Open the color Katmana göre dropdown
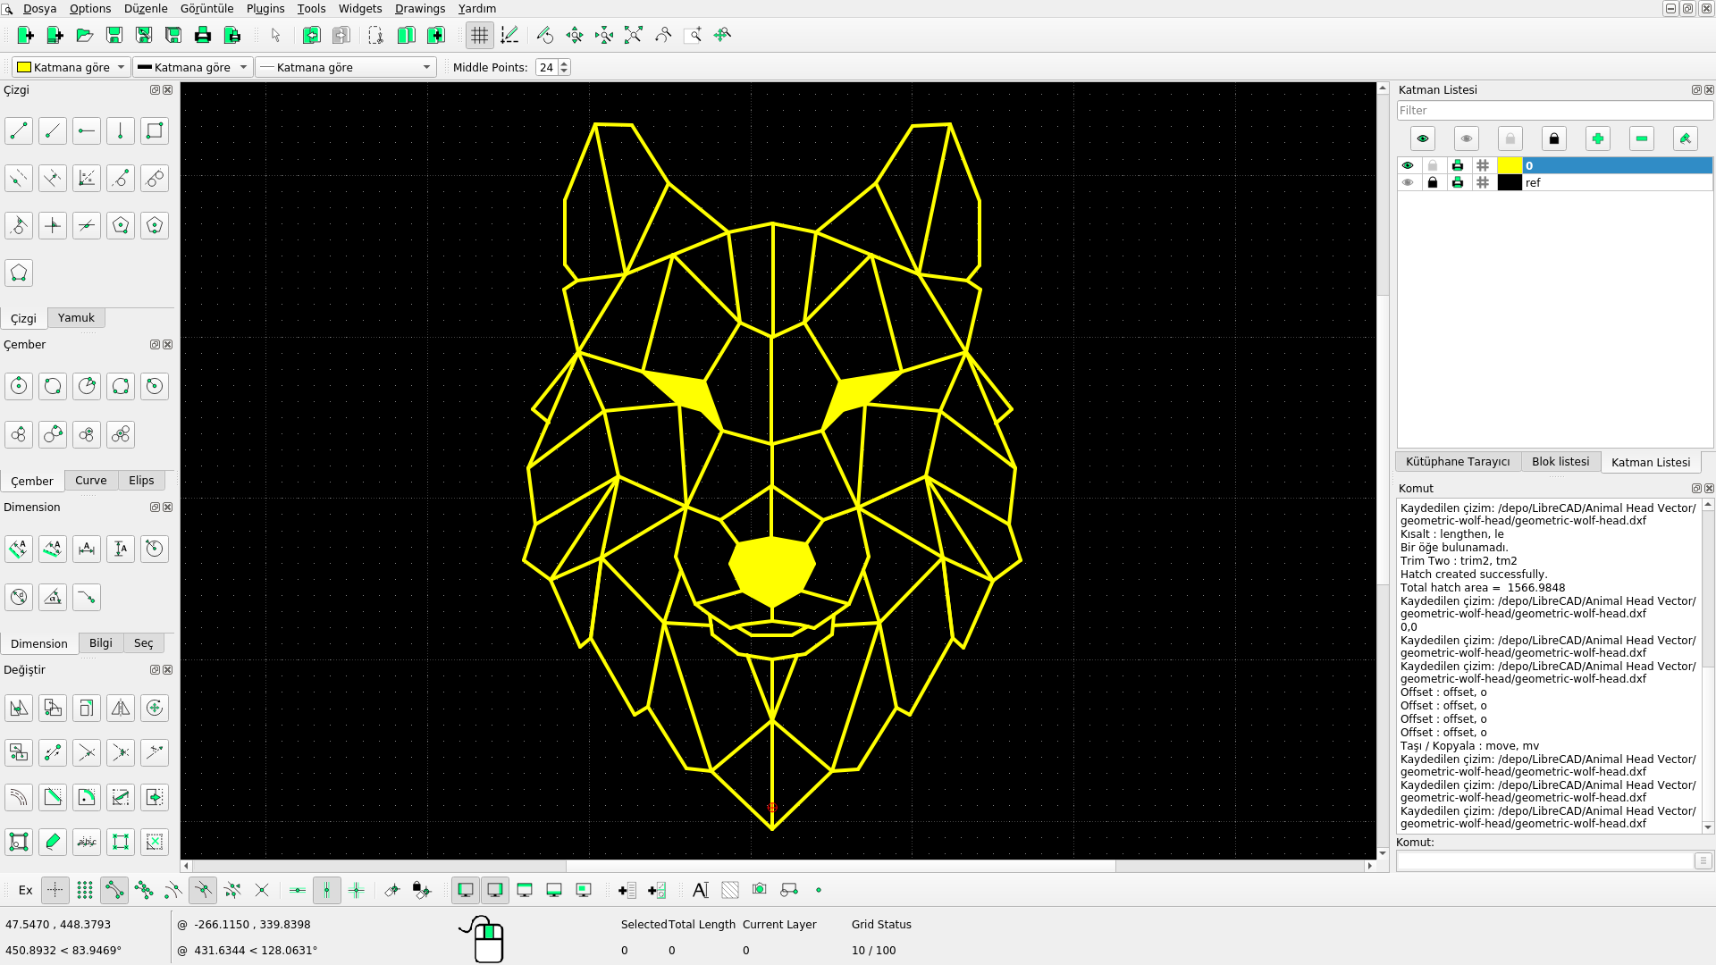This screenshot has width=1716, height=965. [x=71, y=67]
